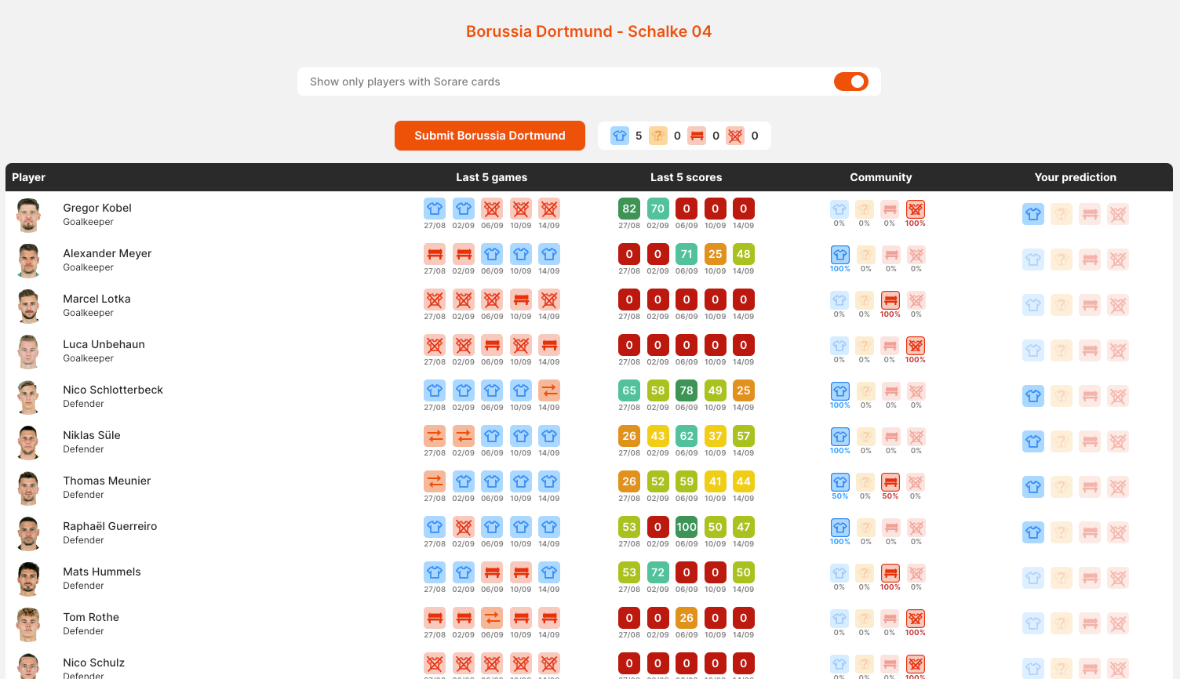Click Nico Schlotterbeck score 78

click(687, 390)
